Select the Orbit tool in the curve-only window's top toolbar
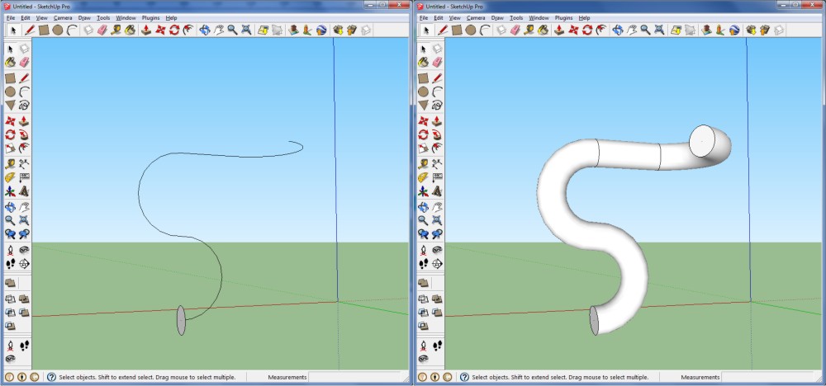Screen dimensions: 826x386 204,30
